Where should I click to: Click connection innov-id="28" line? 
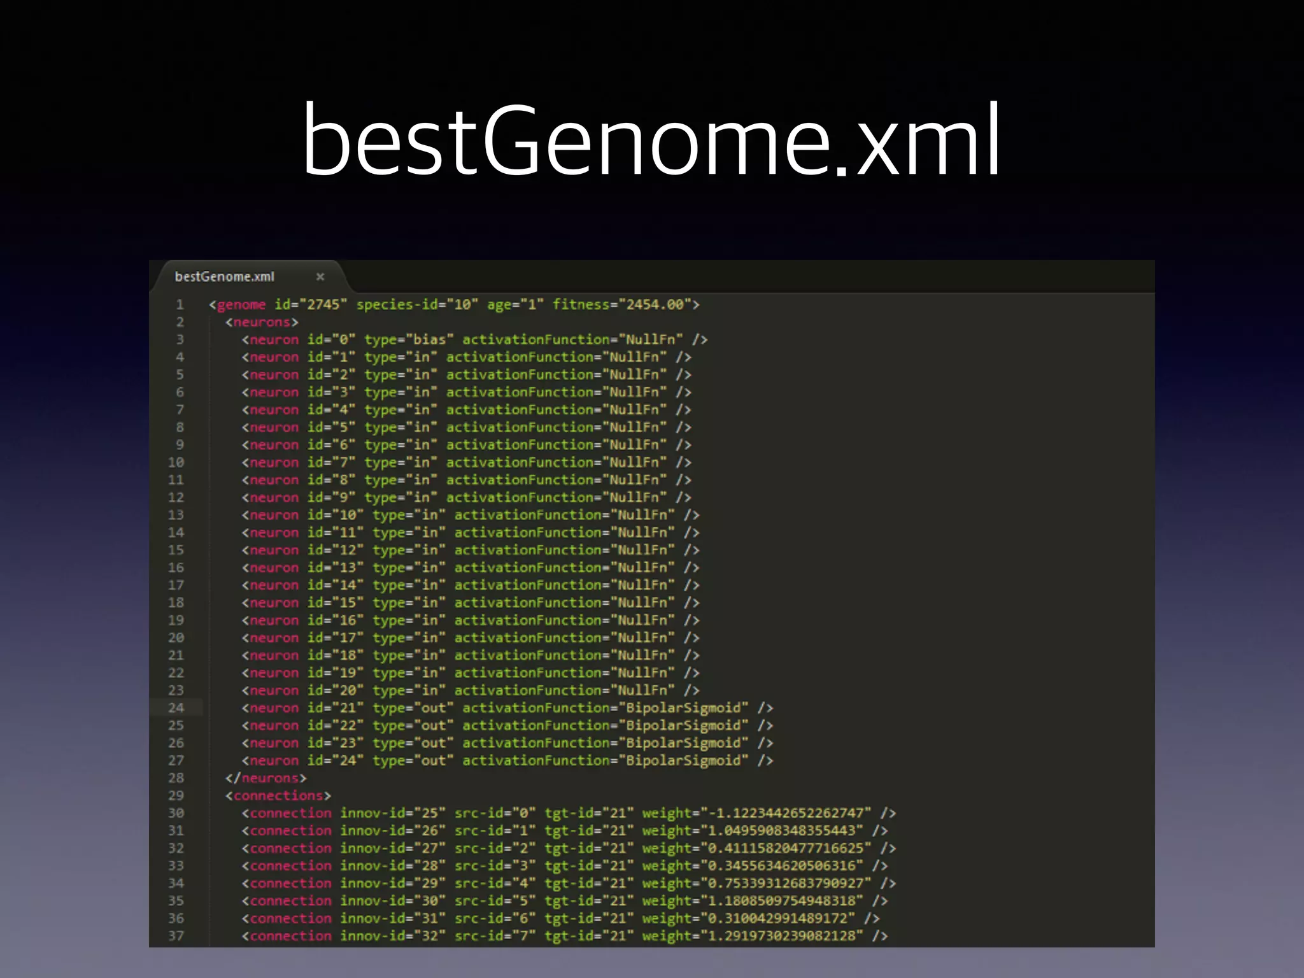pyautogui.click(x=565, y=866)
